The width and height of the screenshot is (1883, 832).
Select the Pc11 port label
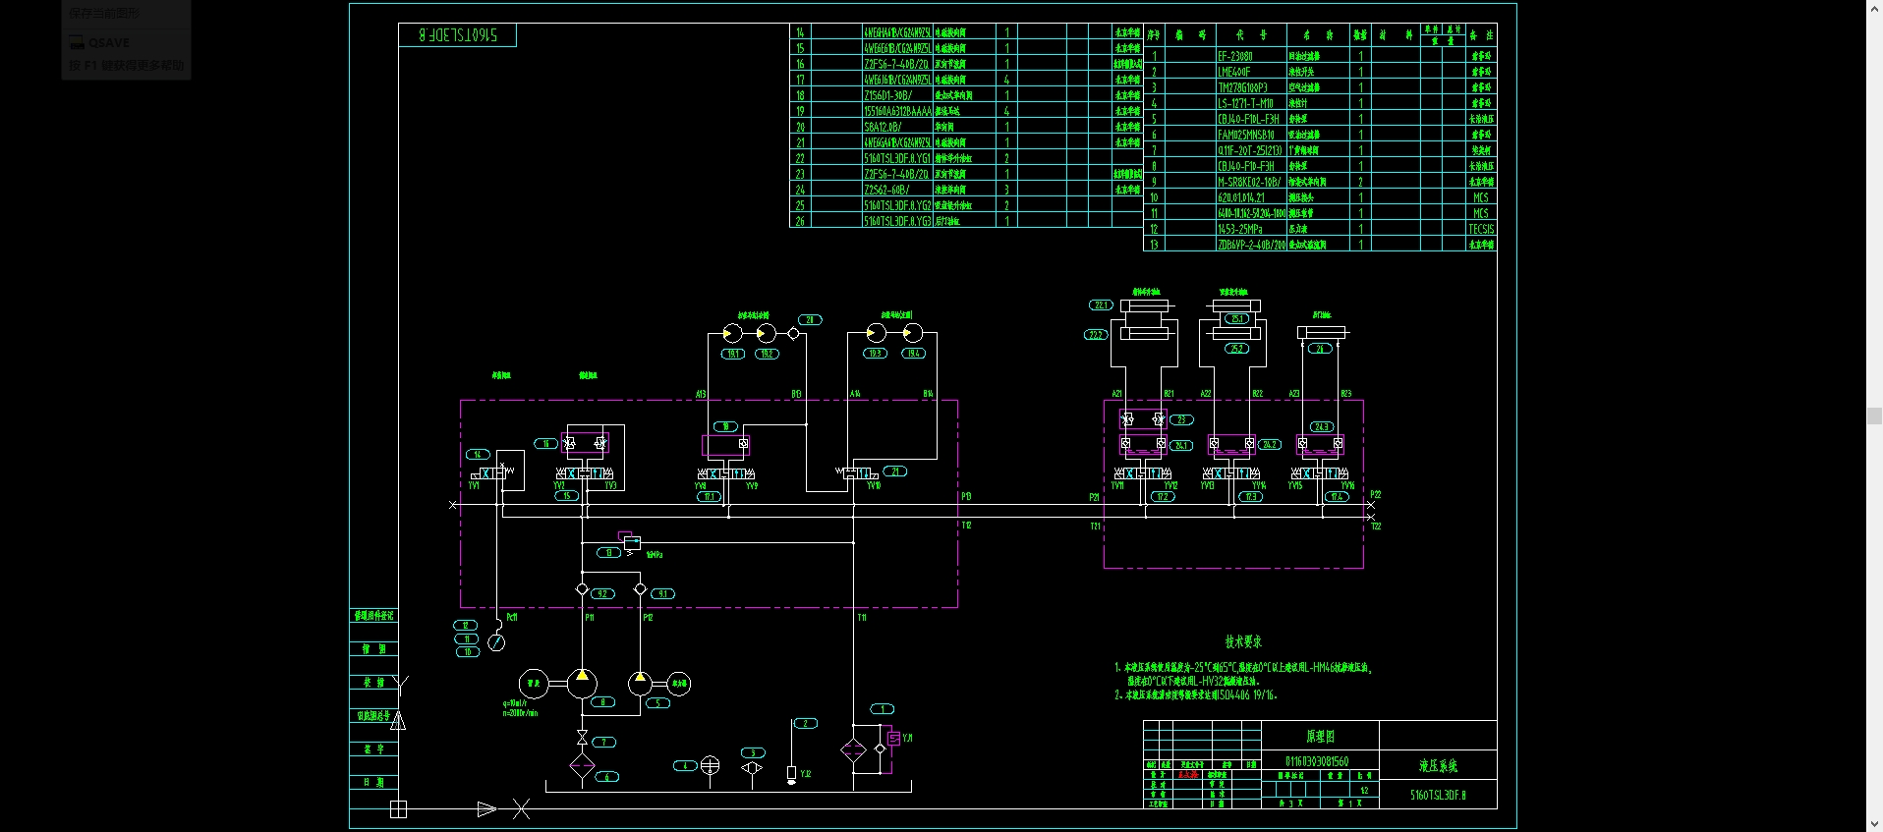pos(511,618)
